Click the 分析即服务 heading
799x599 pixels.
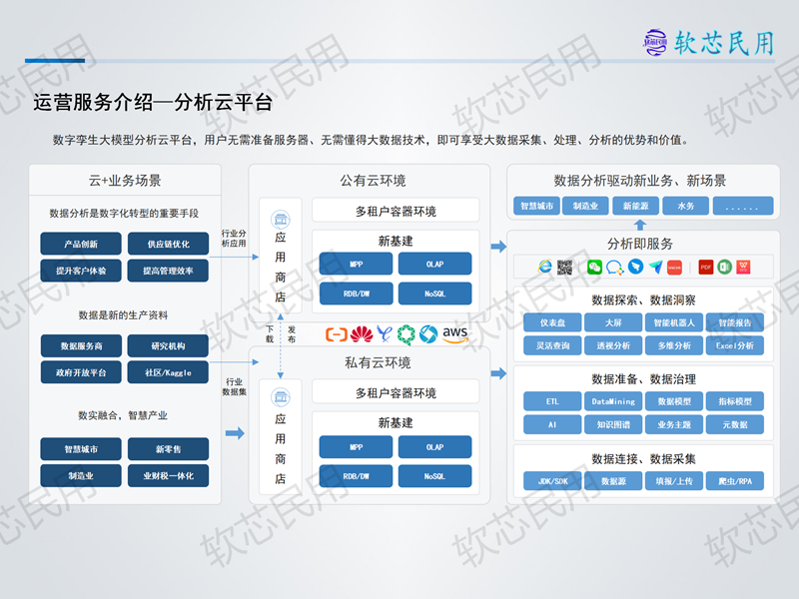(640, 244)
